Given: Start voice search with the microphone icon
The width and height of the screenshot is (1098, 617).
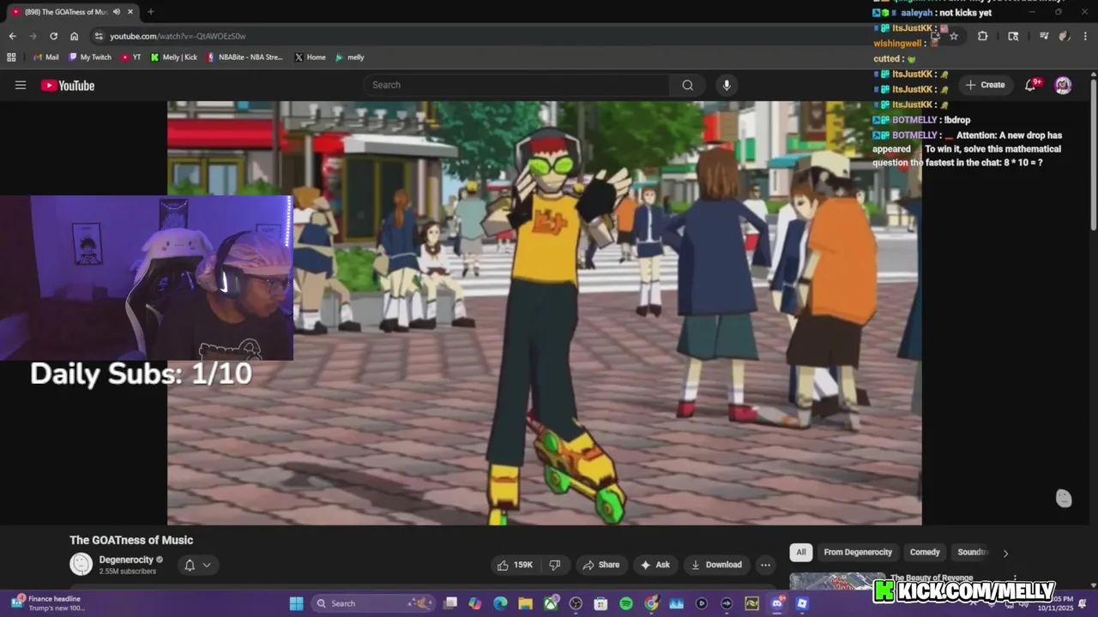Looking at the screenshot, I should pyautogui.click(x=727, y=85).
